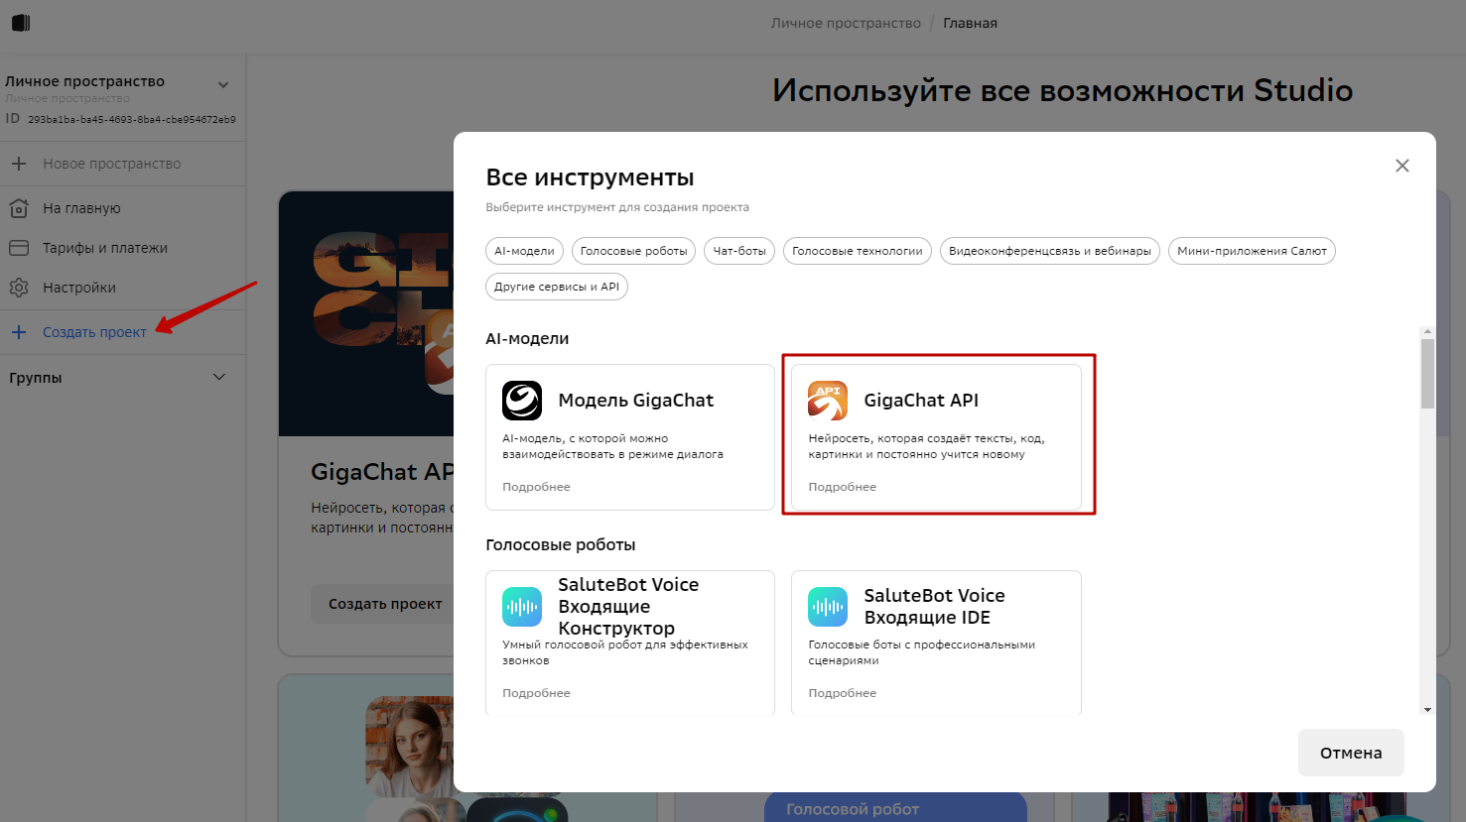Click the plus icon beside Новое пространство
1466x822 pixels.
click(x=19, y=164)
